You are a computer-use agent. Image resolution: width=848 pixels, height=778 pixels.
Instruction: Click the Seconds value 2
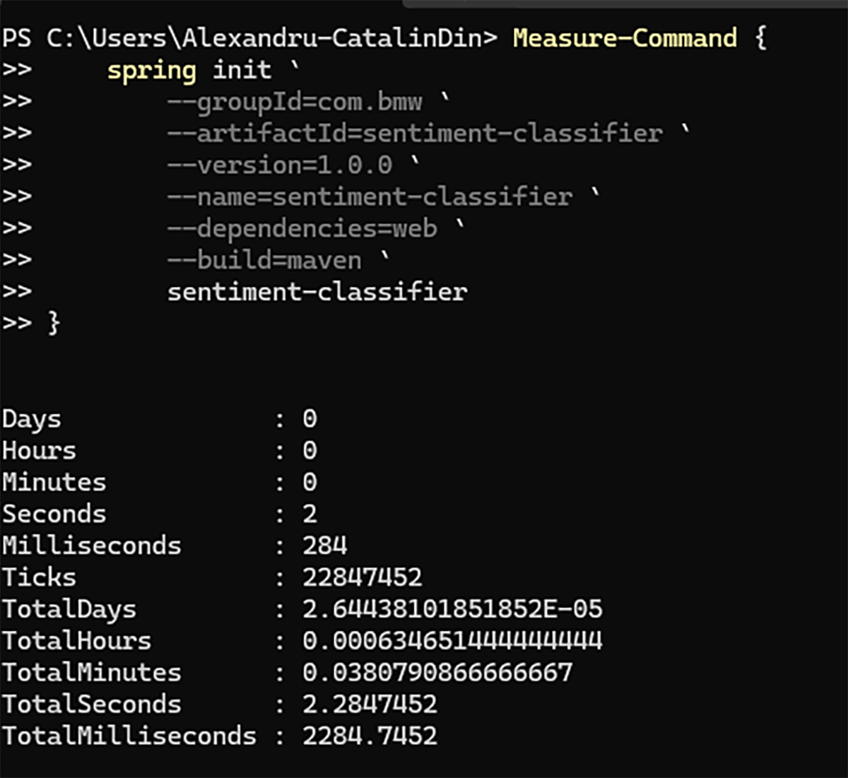pos(310,514)
